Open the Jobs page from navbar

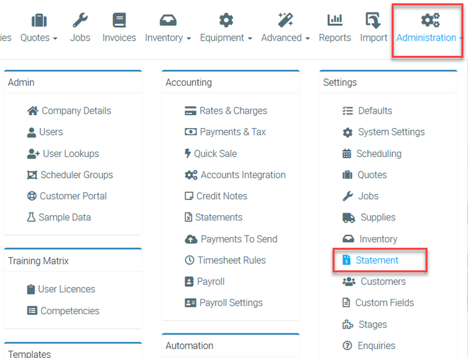pos(80,29)
